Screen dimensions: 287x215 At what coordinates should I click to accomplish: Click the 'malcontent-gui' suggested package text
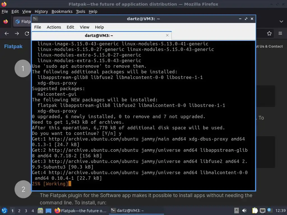[57, 94]
